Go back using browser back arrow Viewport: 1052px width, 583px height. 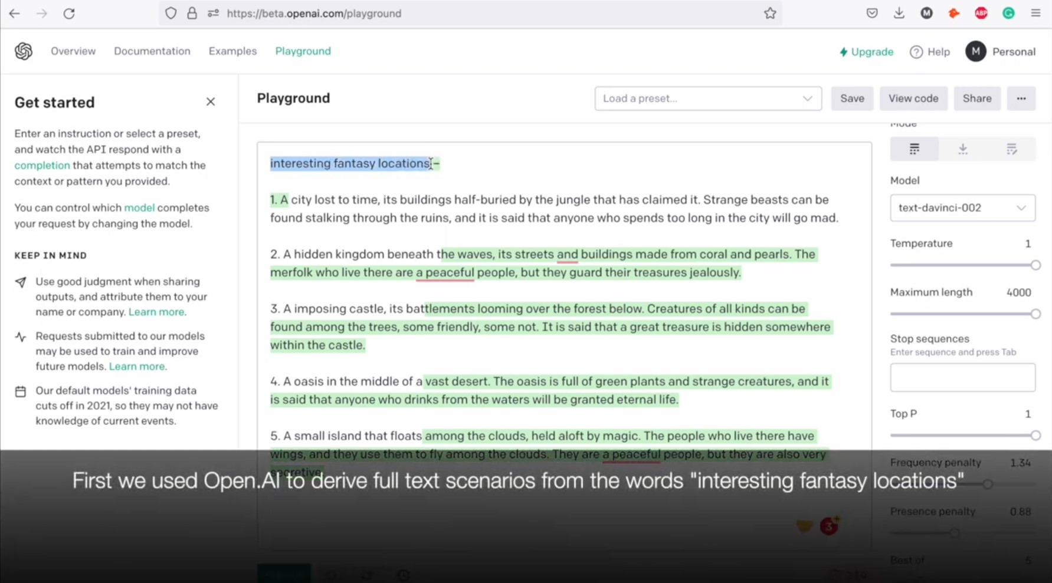pyautogui.click(x=14, y=13)
